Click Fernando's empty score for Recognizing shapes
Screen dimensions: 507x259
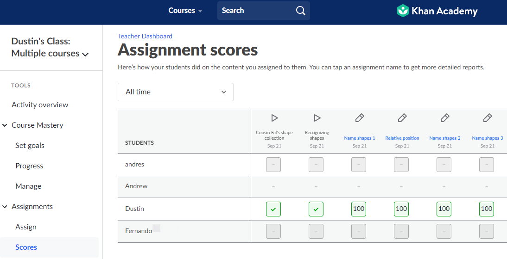pyautogui.click(x=316, y=231)
